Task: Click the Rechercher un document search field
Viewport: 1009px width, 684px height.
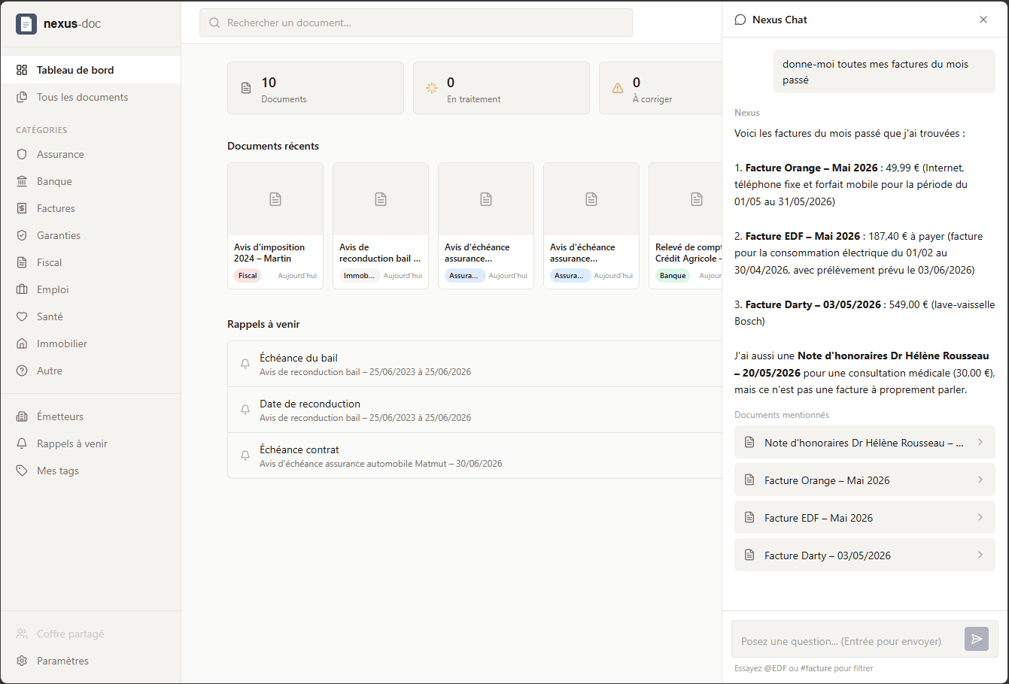Action: pos(416,23)
